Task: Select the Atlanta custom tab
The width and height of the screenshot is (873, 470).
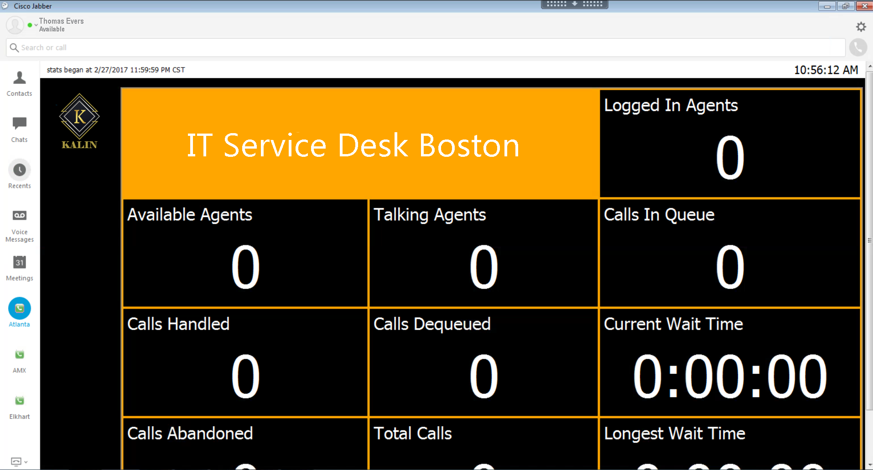Action: [x=20, y=313]
